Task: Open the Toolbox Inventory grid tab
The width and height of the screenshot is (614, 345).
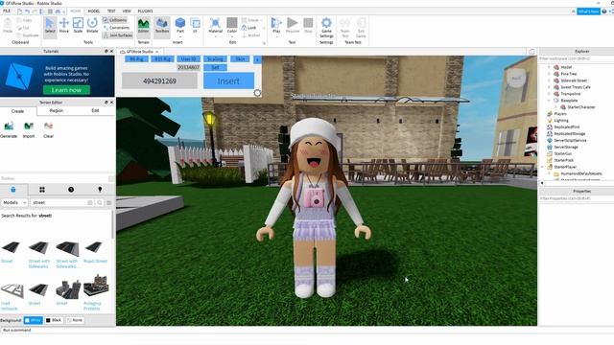Action: (x=42, y=190)
